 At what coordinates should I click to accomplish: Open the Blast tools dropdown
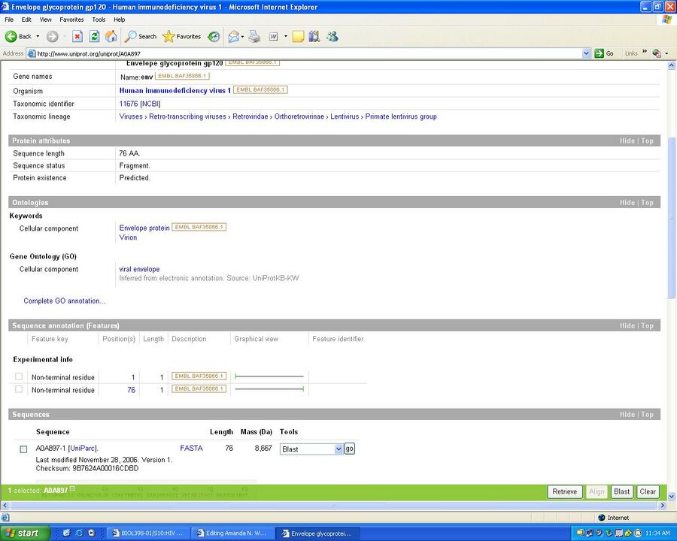(311, 449)
